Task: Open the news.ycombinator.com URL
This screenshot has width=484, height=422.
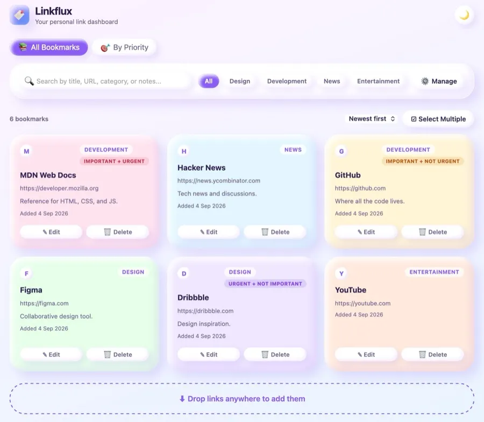Action: 219,181
